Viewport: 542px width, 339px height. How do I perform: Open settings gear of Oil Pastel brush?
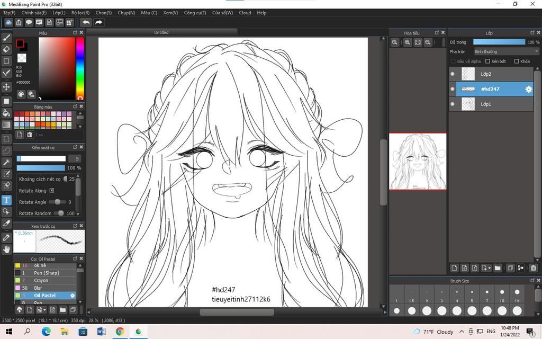(73, 296)
